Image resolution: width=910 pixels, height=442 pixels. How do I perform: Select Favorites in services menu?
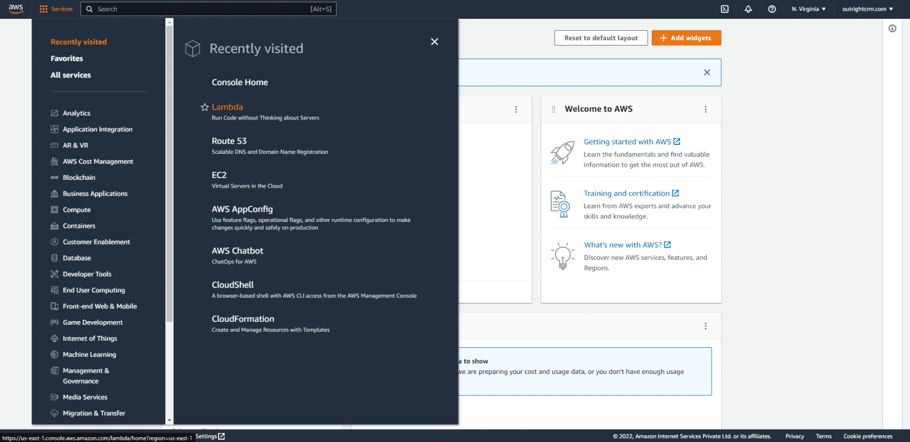67,59
